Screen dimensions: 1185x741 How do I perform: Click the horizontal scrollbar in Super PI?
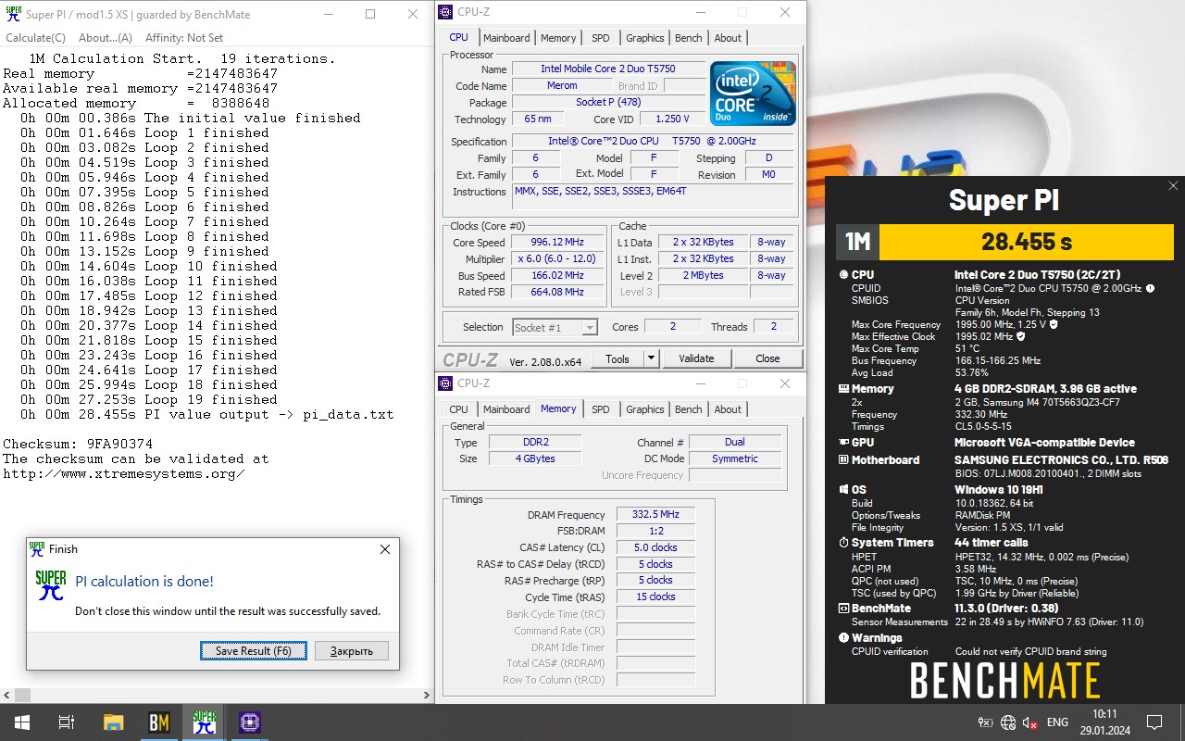click(x=217, y=695)
